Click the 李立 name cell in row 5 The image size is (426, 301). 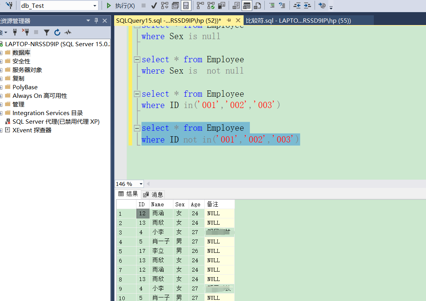pos(161,251)
